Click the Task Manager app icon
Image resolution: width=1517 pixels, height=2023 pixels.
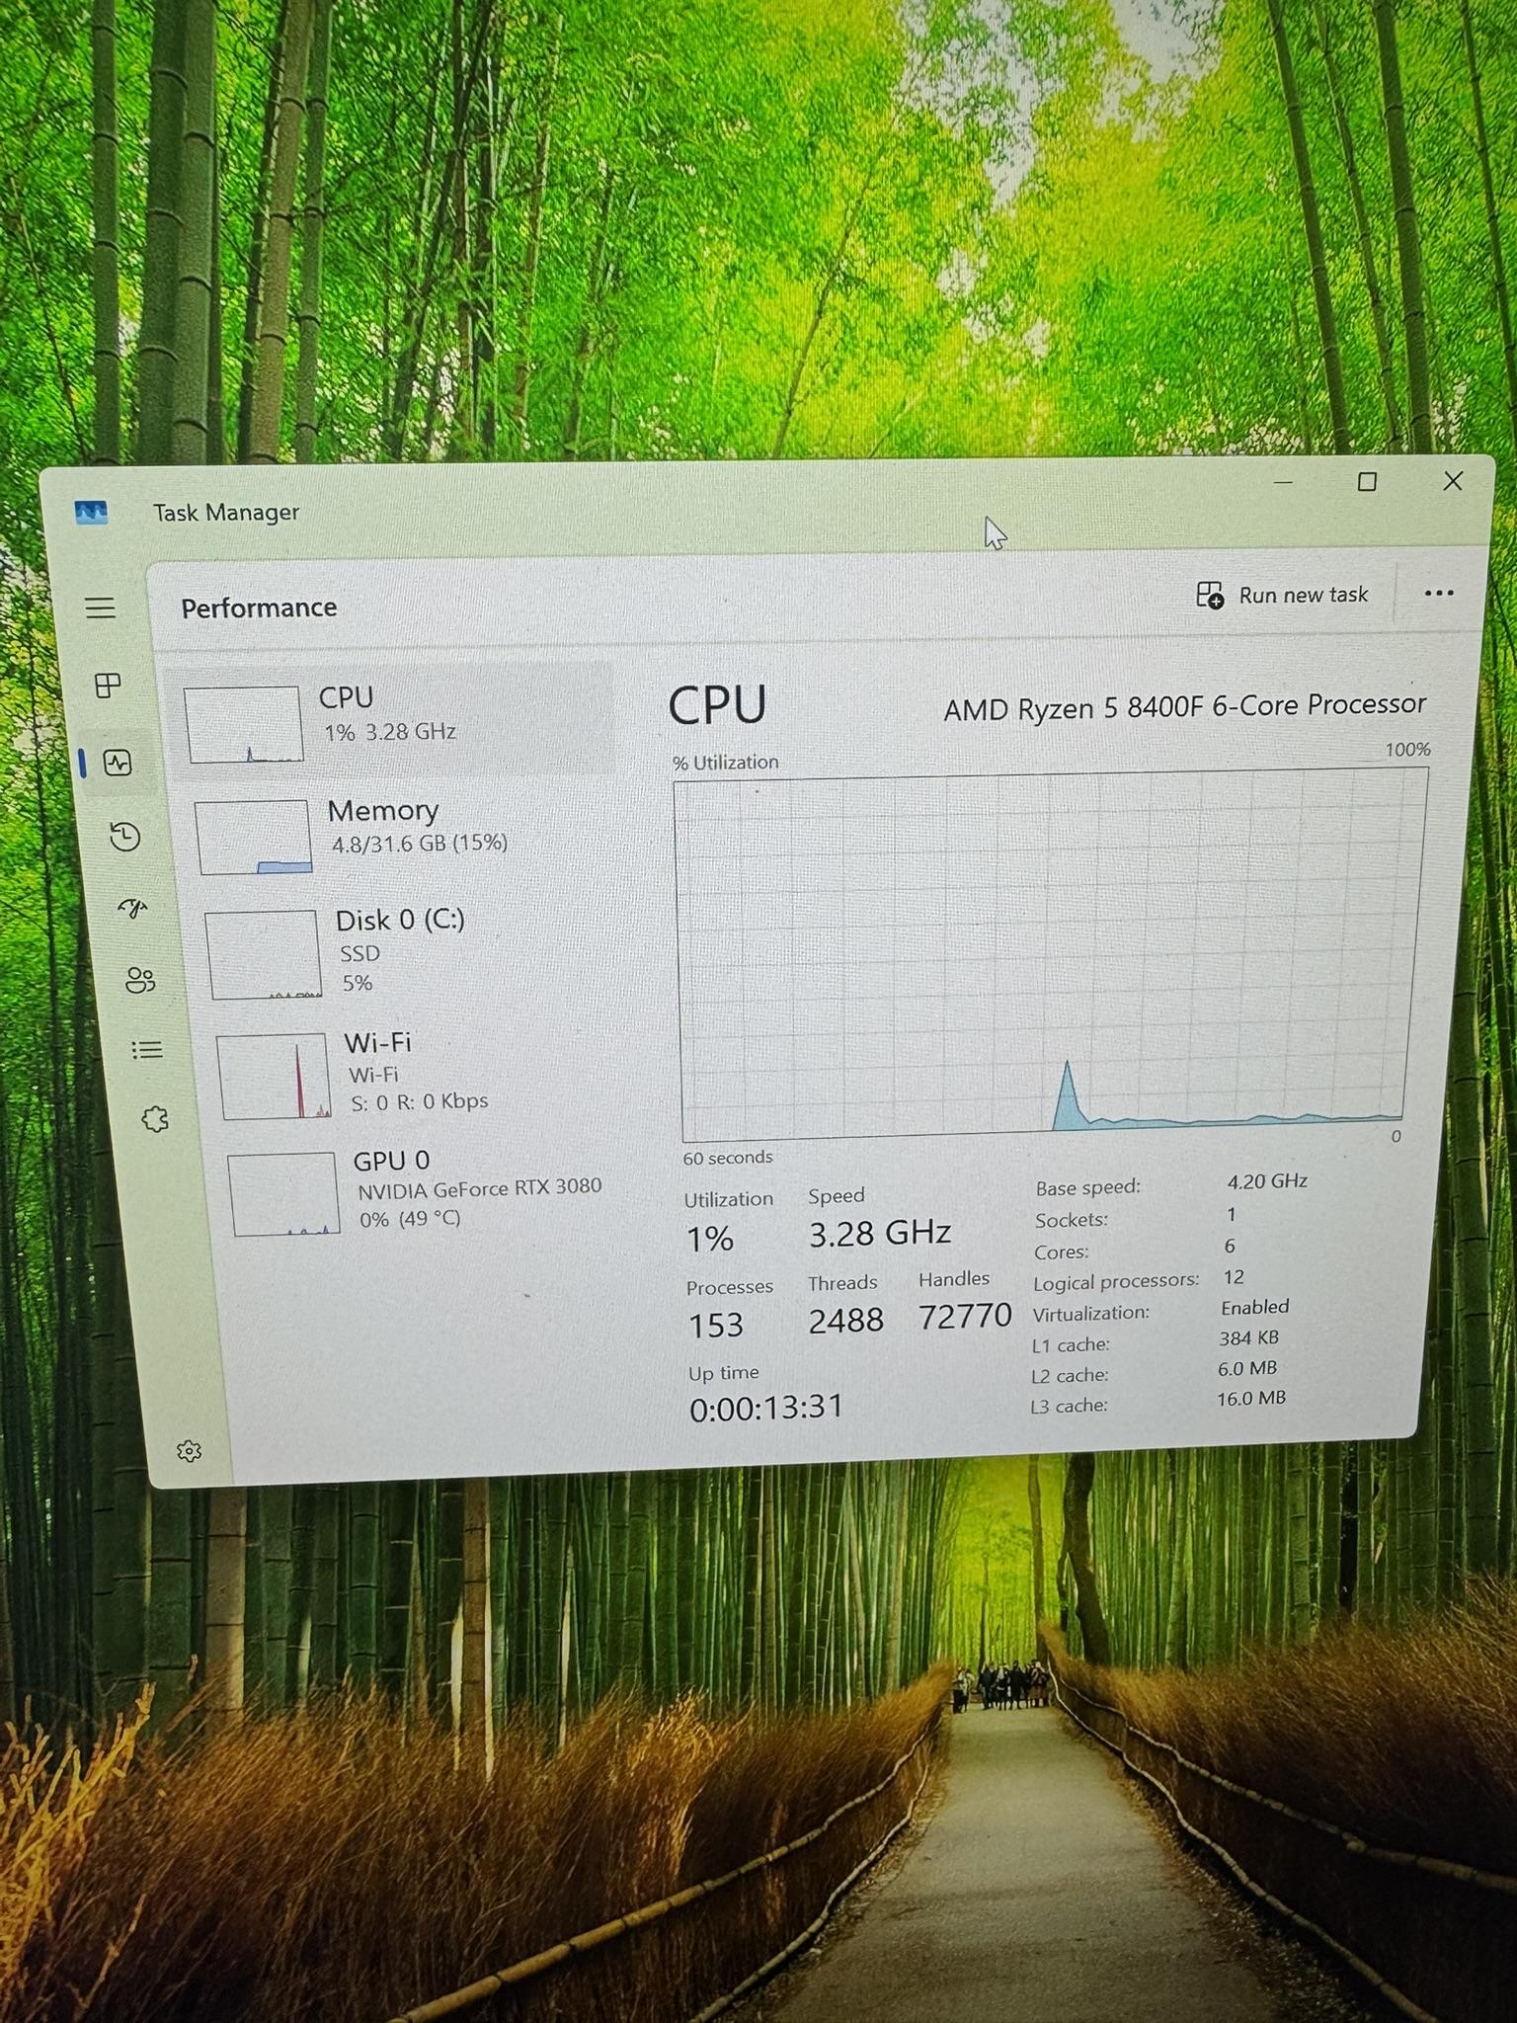pos(91,513)
